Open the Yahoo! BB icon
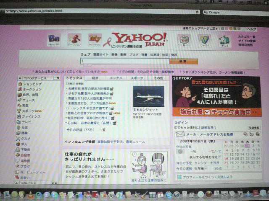 coord(54,40)
